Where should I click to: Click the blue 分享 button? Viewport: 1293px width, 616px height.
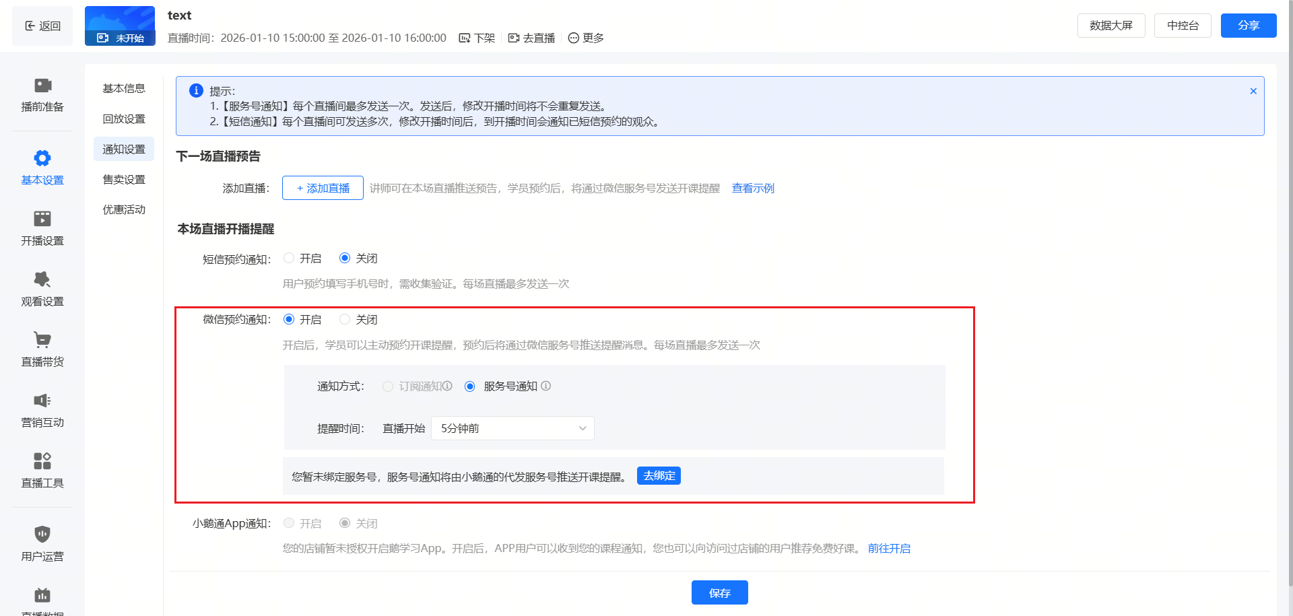pyautogui.click(x=1249, y=26)
